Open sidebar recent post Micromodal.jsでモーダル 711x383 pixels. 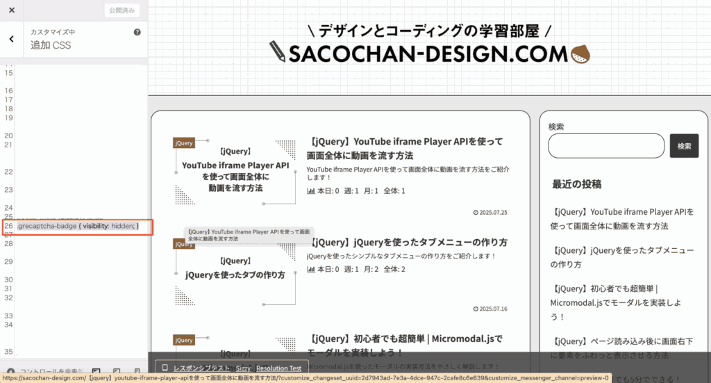click(x=617, y=302)
